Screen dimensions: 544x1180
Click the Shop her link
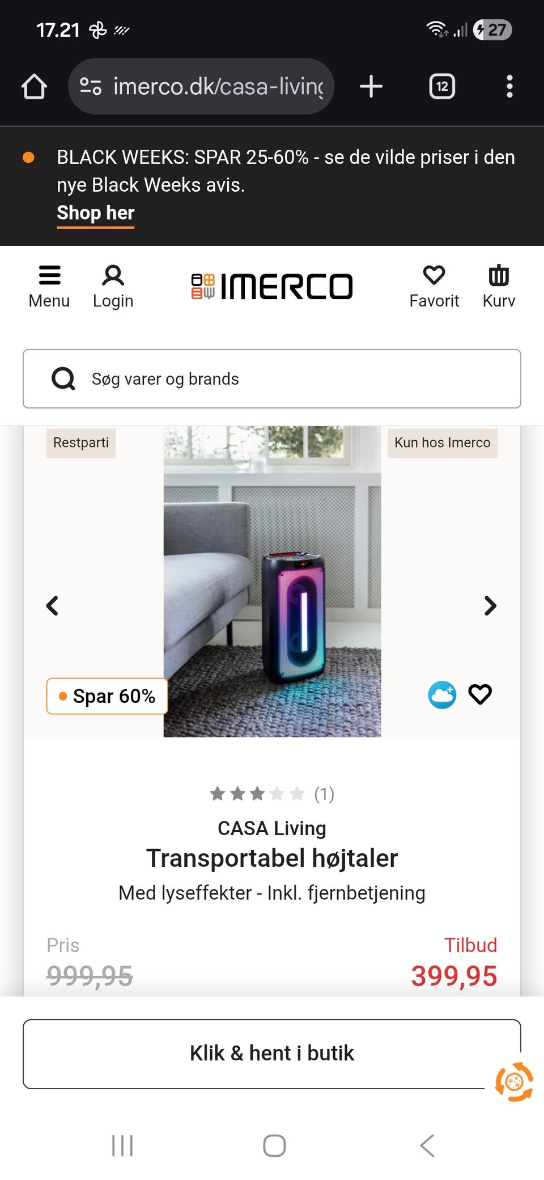click(95, 213)
